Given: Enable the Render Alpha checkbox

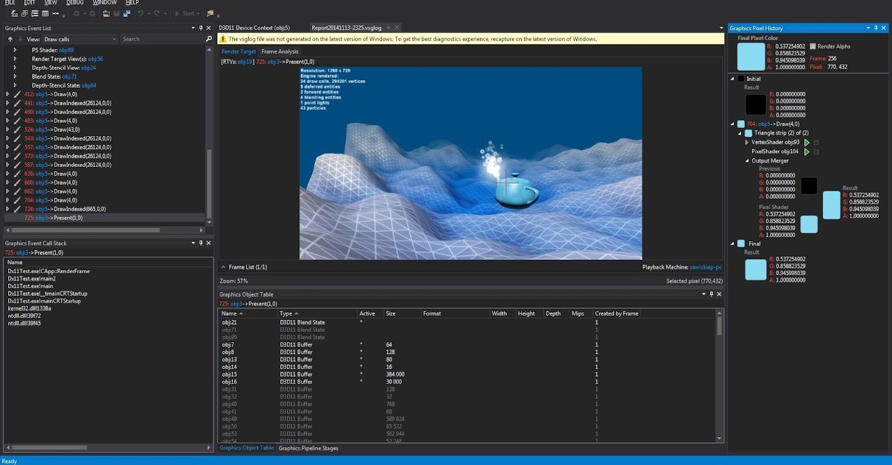Looking at the screenshot, I should coord(813,46).
